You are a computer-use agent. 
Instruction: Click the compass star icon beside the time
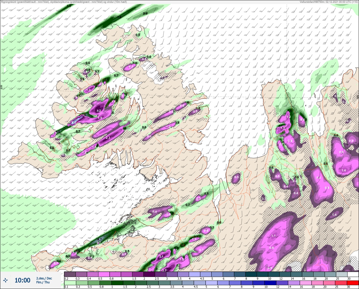[x=5, y=280]
